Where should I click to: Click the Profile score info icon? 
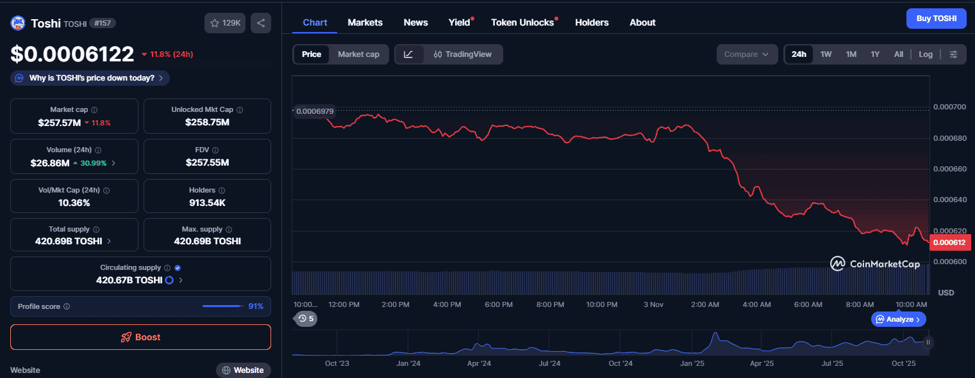pos(67,306)
